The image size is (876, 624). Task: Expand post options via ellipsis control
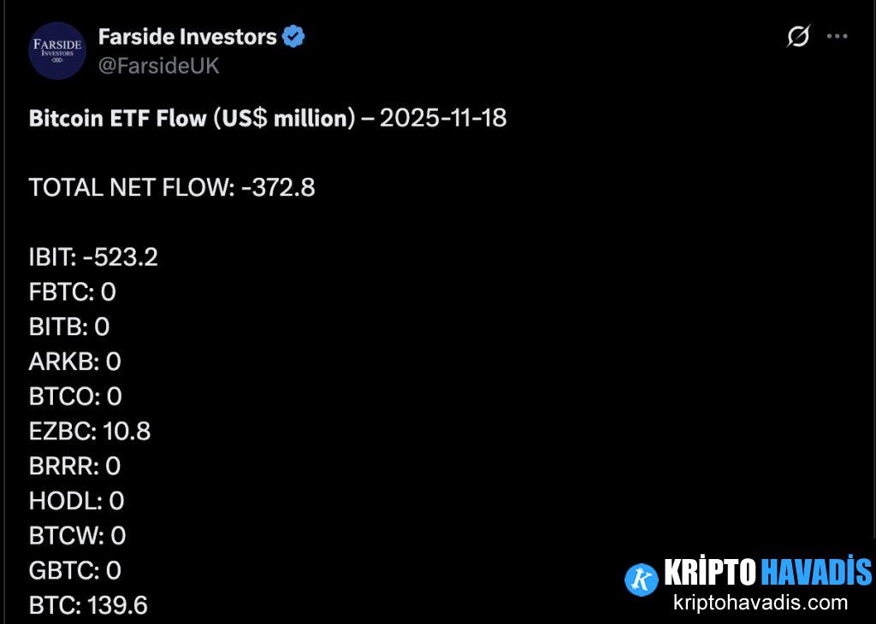click(x=836, y=35)
